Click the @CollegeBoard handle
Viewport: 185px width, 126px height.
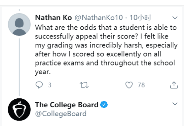coord(61,114)
